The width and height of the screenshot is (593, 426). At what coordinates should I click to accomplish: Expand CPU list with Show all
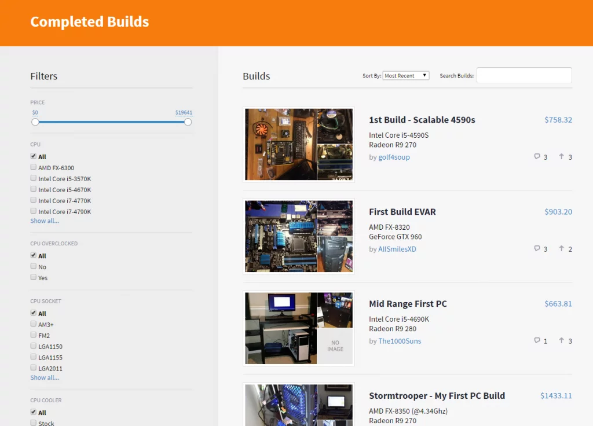[45, 221]
